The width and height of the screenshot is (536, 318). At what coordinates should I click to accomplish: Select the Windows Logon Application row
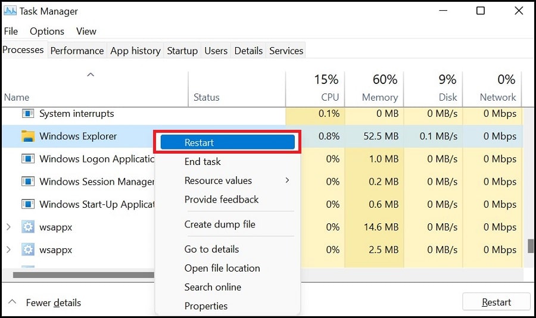coord(96,159)
